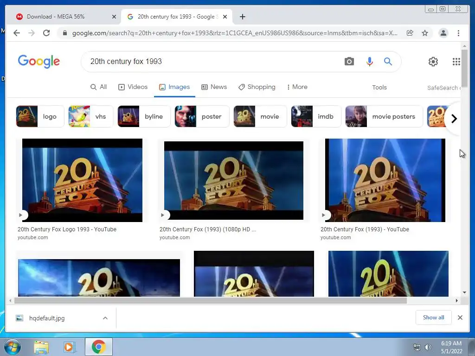Open the Chrome profile avatar icon

point(443,33)
